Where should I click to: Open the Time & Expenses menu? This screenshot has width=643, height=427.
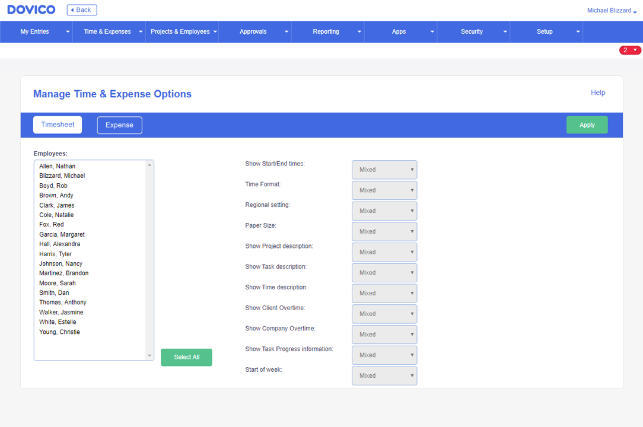click(x=109, y=31)
